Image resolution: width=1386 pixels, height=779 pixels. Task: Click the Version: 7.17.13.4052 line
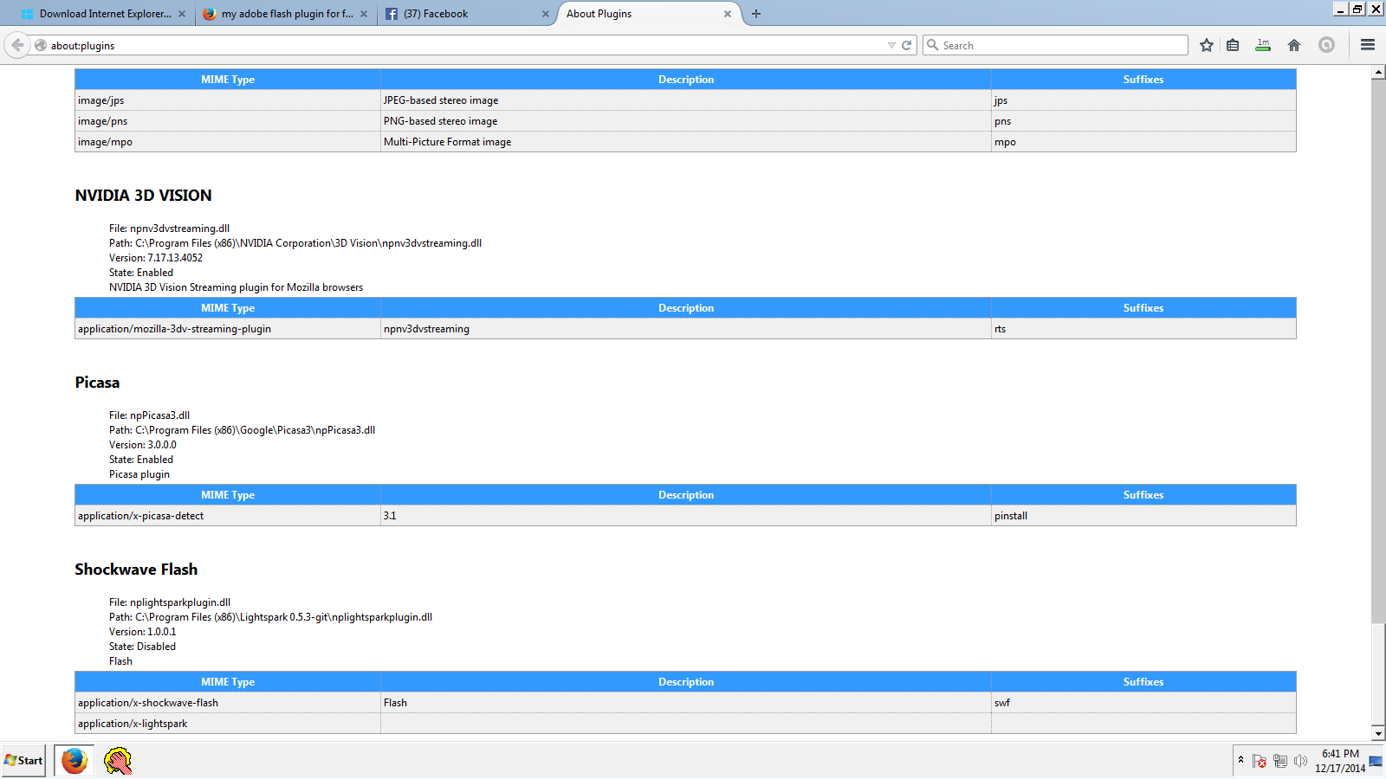coord(156,258)
